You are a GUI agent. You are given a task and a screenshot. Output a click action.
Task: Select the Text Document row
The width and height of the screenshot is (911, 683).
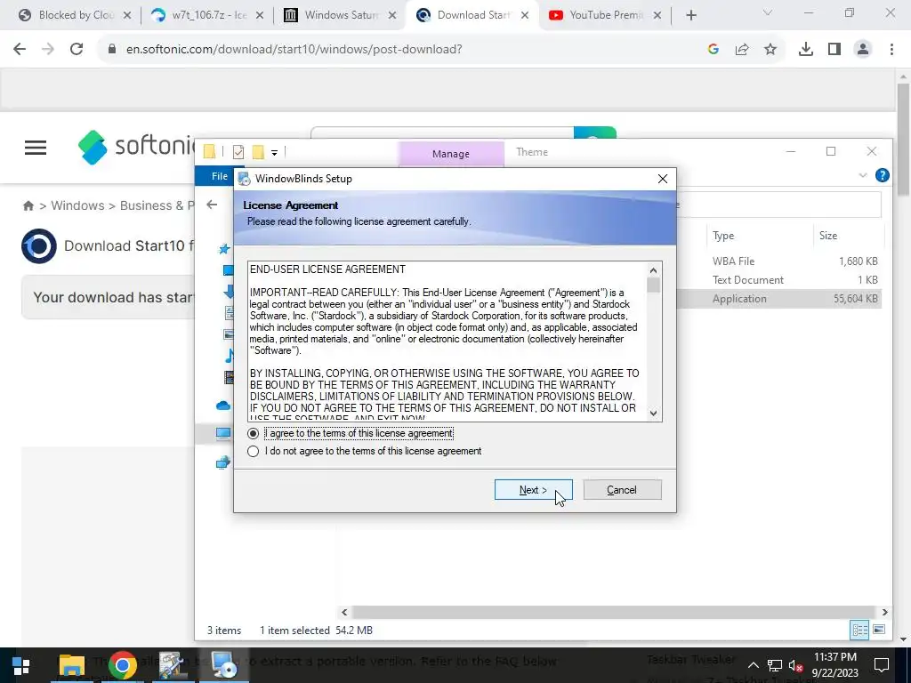(747, 280)
